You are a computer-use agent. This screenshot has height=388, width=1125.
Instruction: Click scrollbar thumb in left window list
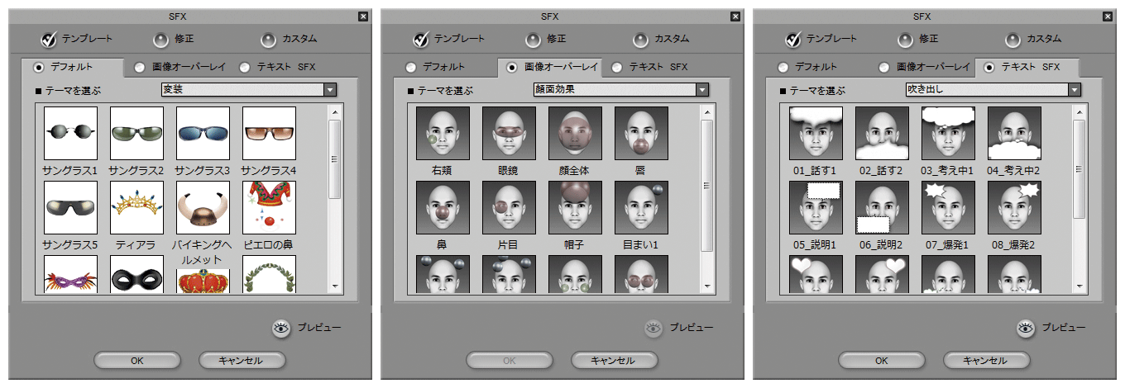[335, 160]
